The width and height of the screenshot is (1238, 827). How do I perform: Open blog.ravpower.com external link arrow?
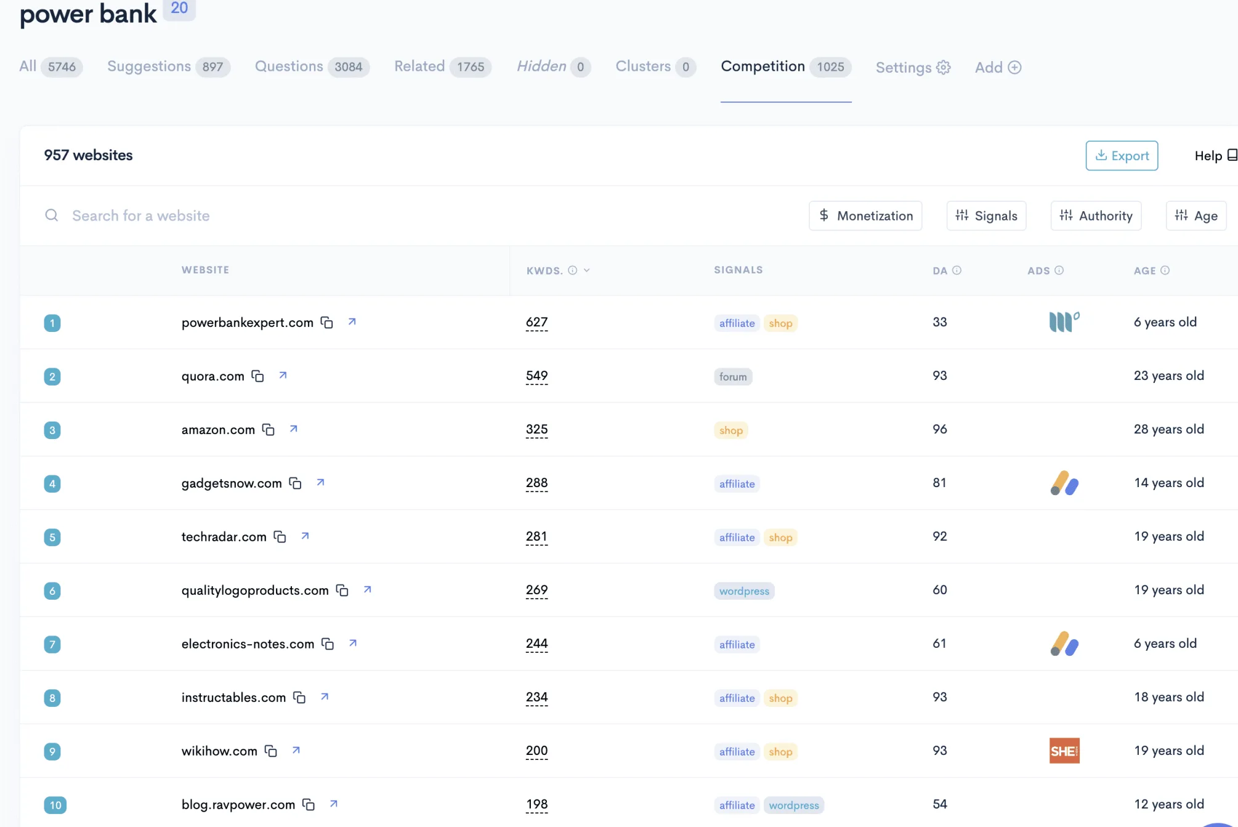(334, 804)
